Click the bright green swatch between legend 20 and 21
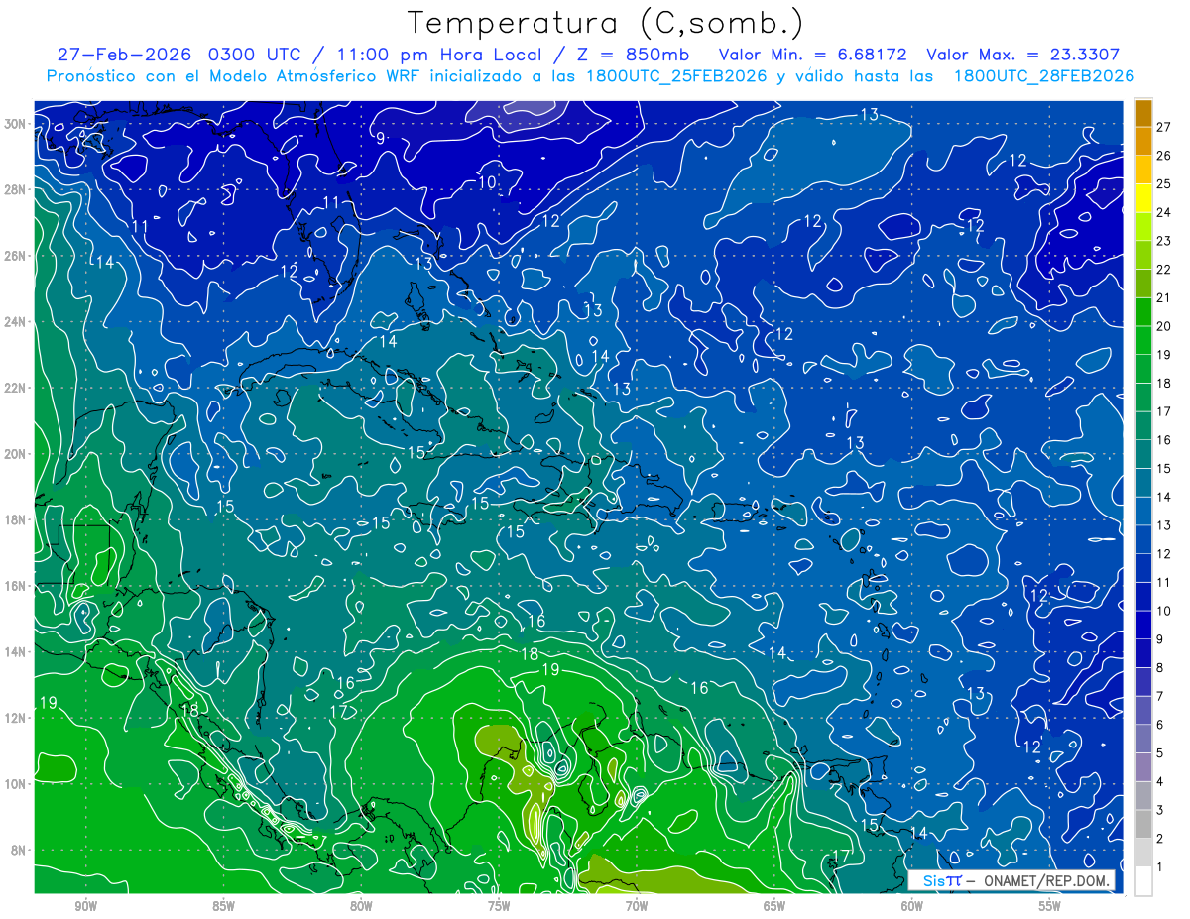Image resolution: width=1190 pixels, height=919 pixels. [1143, 312]
